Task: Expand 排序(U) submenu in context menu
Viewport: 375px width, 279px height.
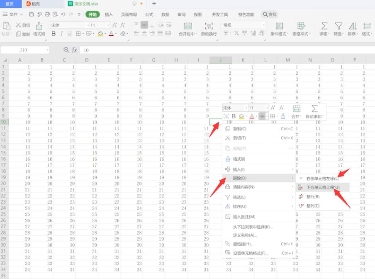Action: tap(259, 206)
